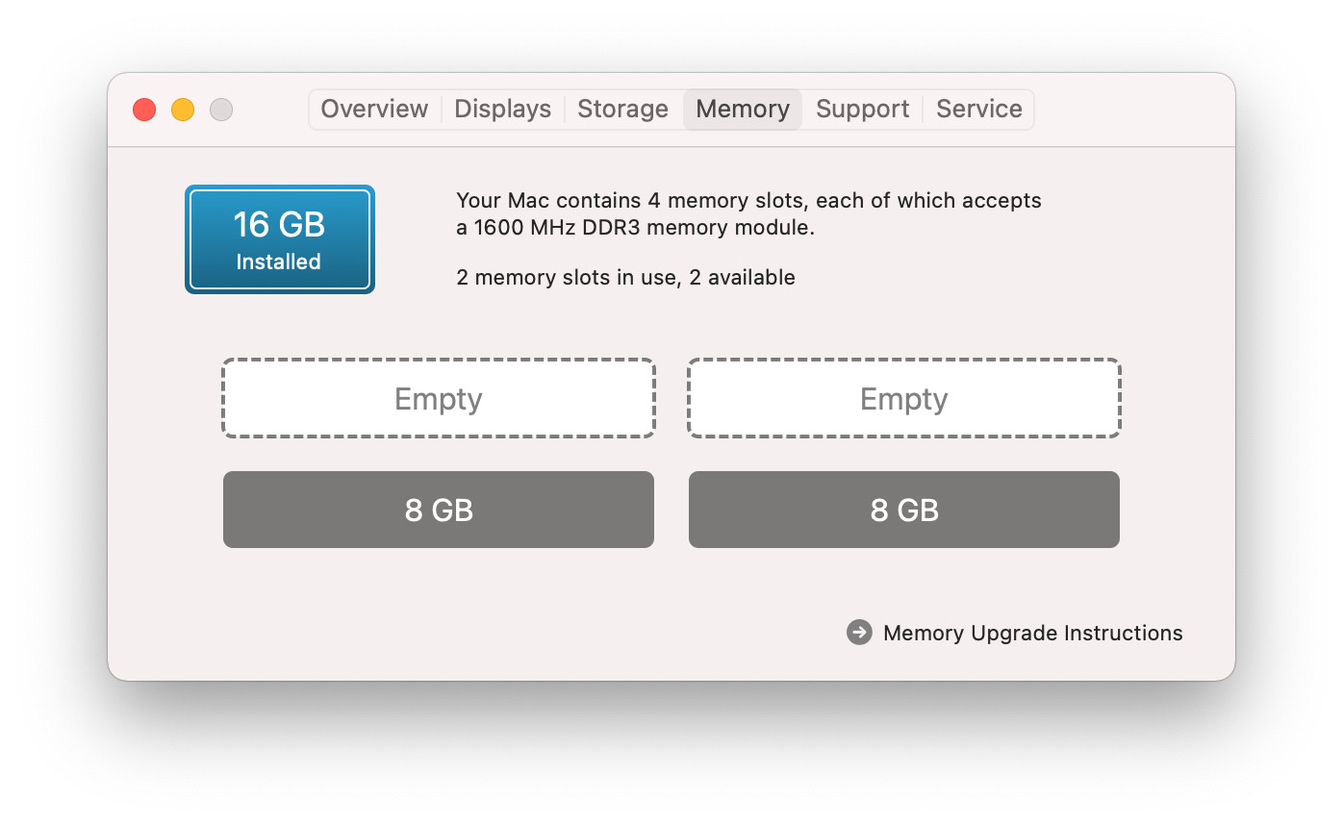The width and height of the screenshot is (1343, 823).
Task: Select the Memory tab
Action: [x=743, y=110]
